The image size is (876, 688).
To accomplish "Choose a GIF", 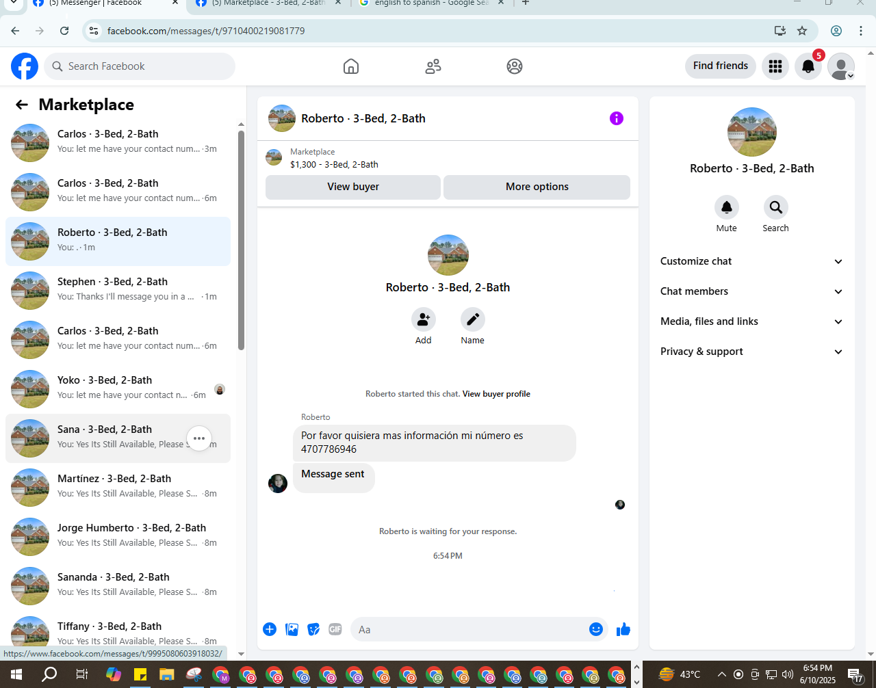I will (335, 629).
